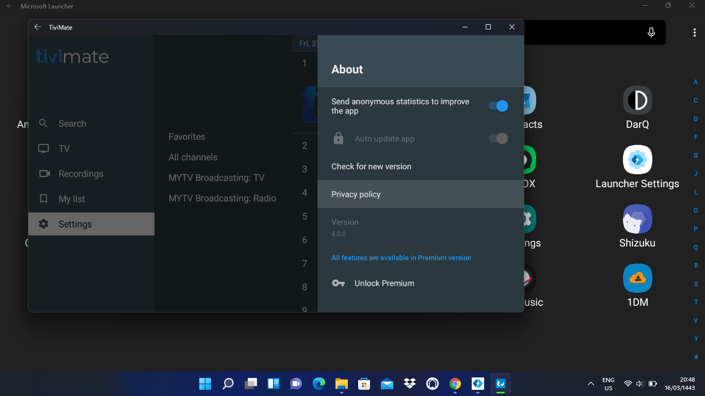Image resolution: width=705 pixels, height=396 pixels.
Task: Jump to letter F in the launcher index
Action: tap(696, 137)
